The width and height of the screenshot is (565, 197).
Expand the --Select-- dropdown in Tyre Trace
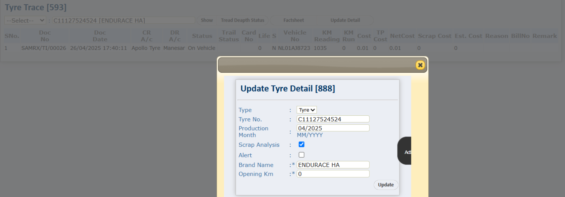tap(25, 20)
